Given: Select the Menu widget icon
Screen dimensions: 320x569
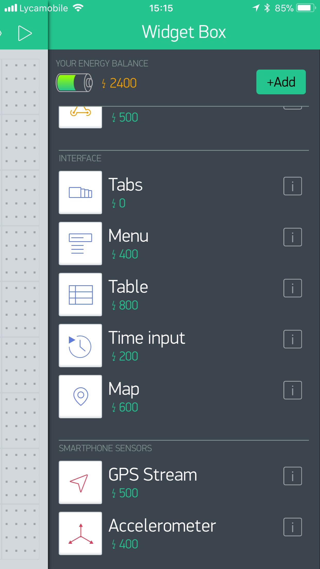Looking at the screenshot, I should coord(80,244).
